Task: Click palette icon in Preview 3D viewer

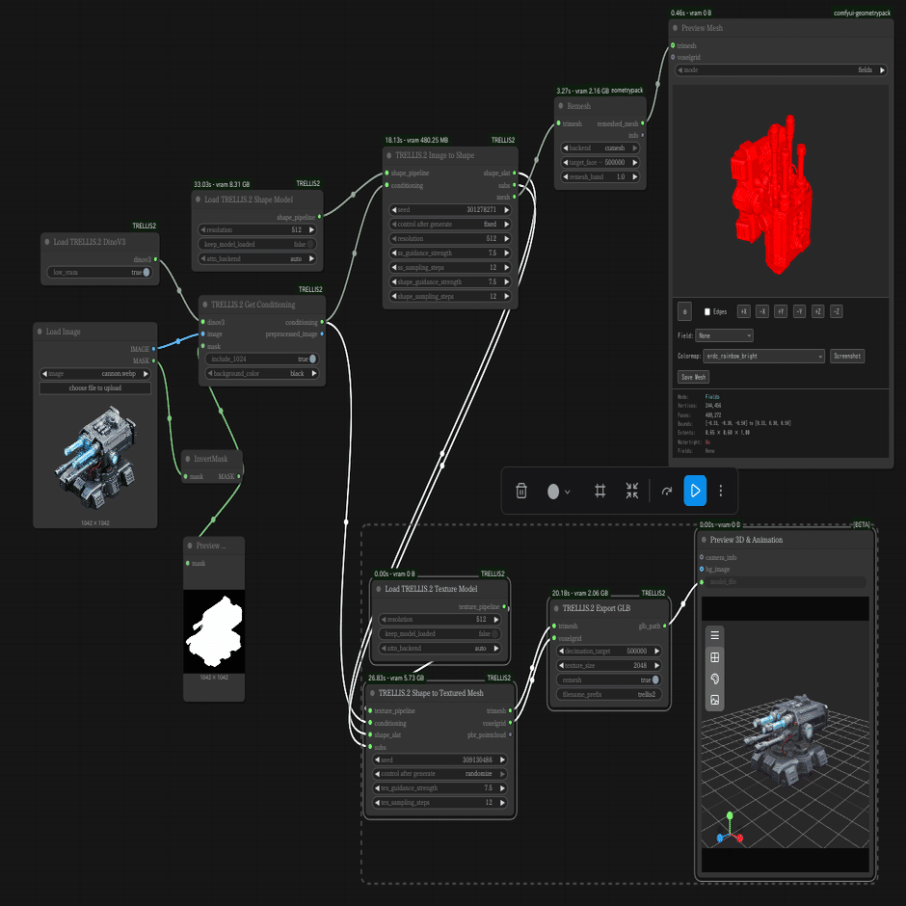Action: pyautogui.click(x=715, y=679)
